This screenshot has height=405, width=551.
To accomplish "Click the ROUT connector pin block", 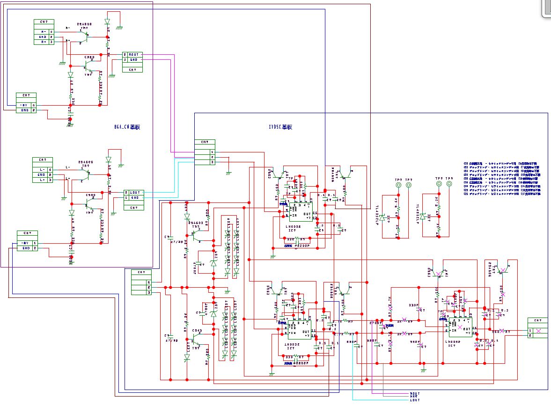I will [x=132, y=57].
